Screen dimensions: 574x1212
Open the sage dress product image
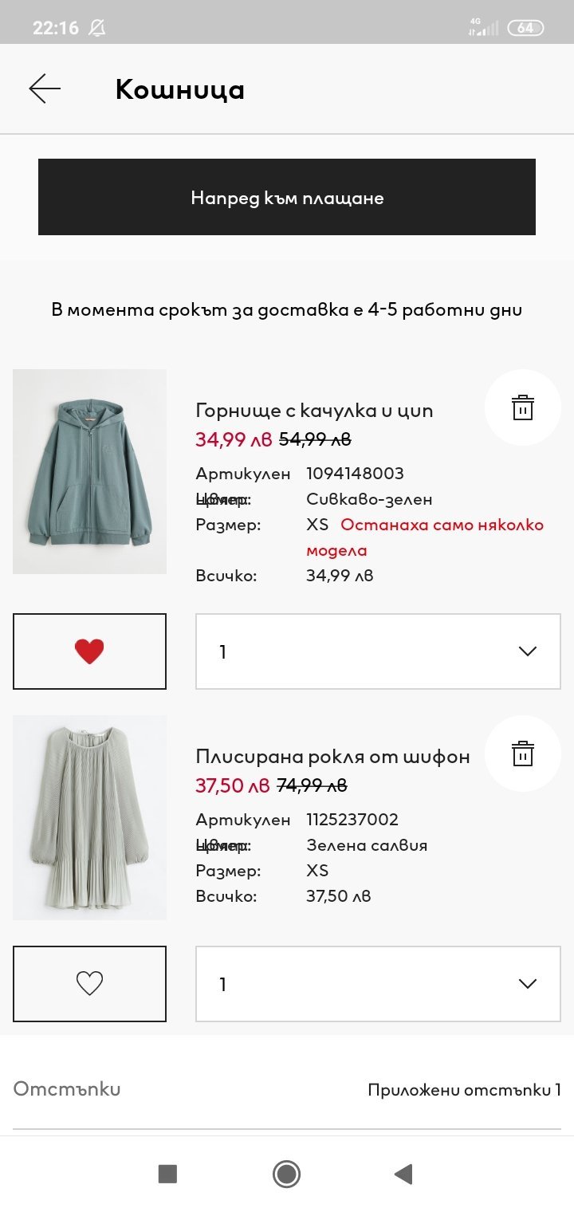89,817
